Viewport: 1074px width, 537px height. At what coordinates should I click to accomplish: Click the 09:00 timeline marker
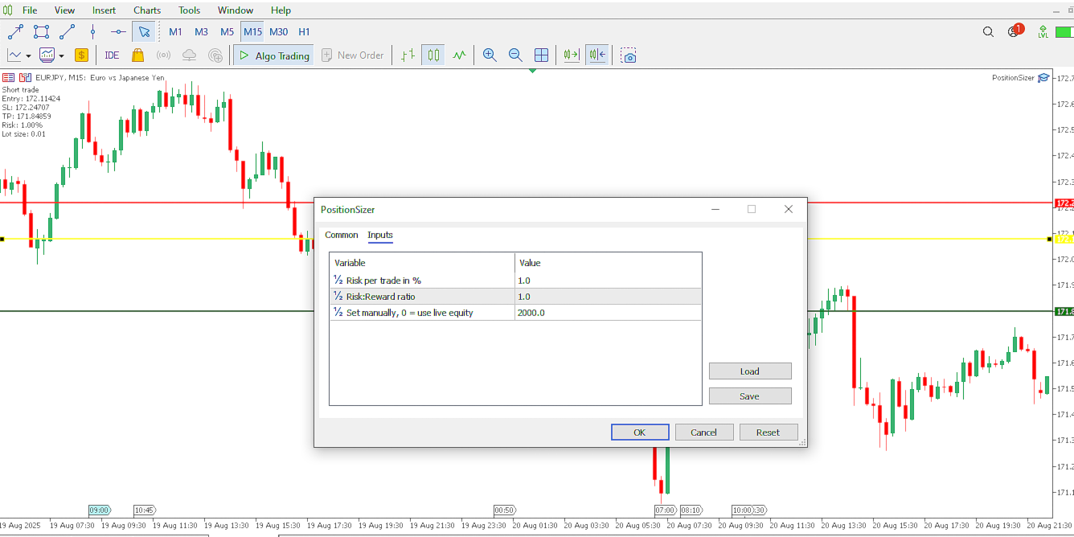[100, 510]
